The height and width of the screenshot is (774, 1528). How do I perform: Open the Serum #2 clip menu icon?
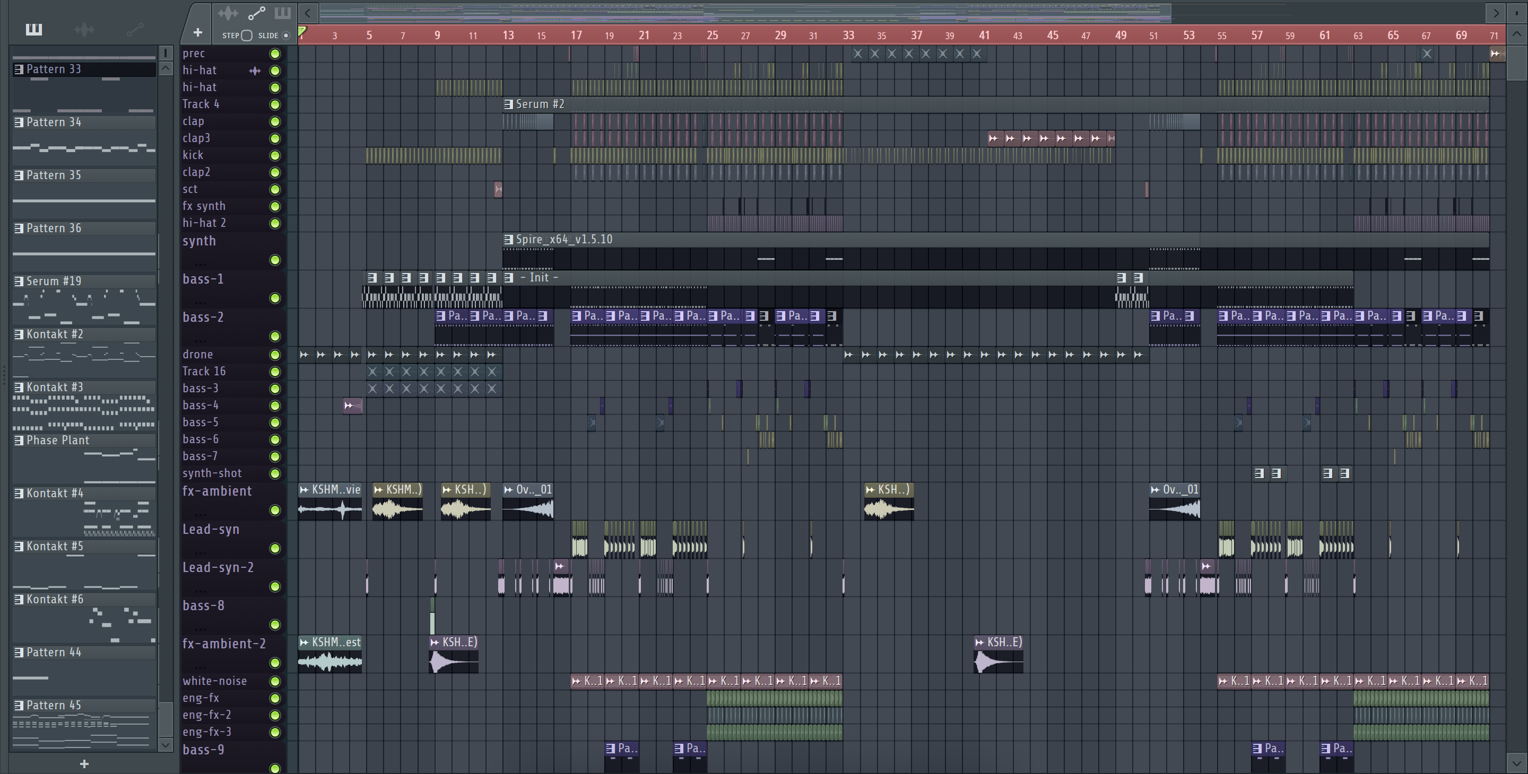coord(508,104)
